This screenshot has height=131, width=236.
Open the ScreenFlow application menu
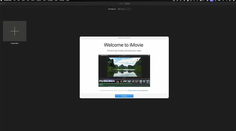coord(8,1)
